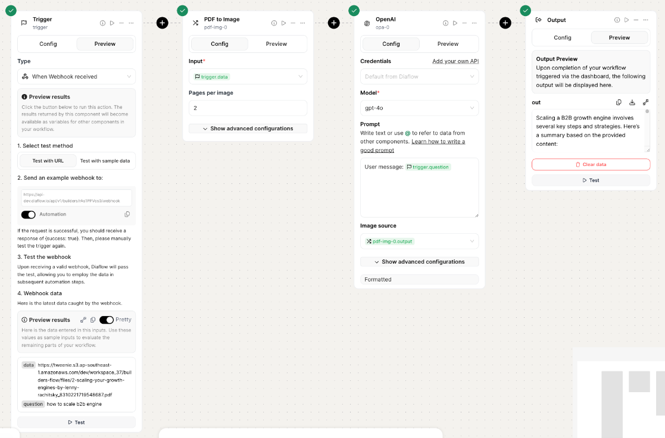The height and width of the screenshot is (438, 665).
Task: Open the Output node's Config tab
Action: tap(562, 37)
